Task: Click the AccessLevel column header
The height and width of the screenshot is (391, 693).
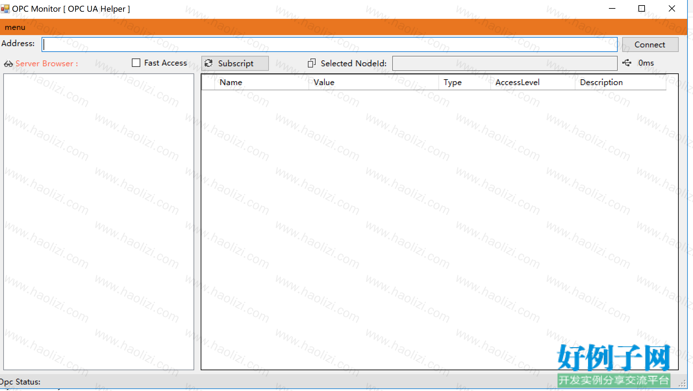Action: [x=533, y=82]
